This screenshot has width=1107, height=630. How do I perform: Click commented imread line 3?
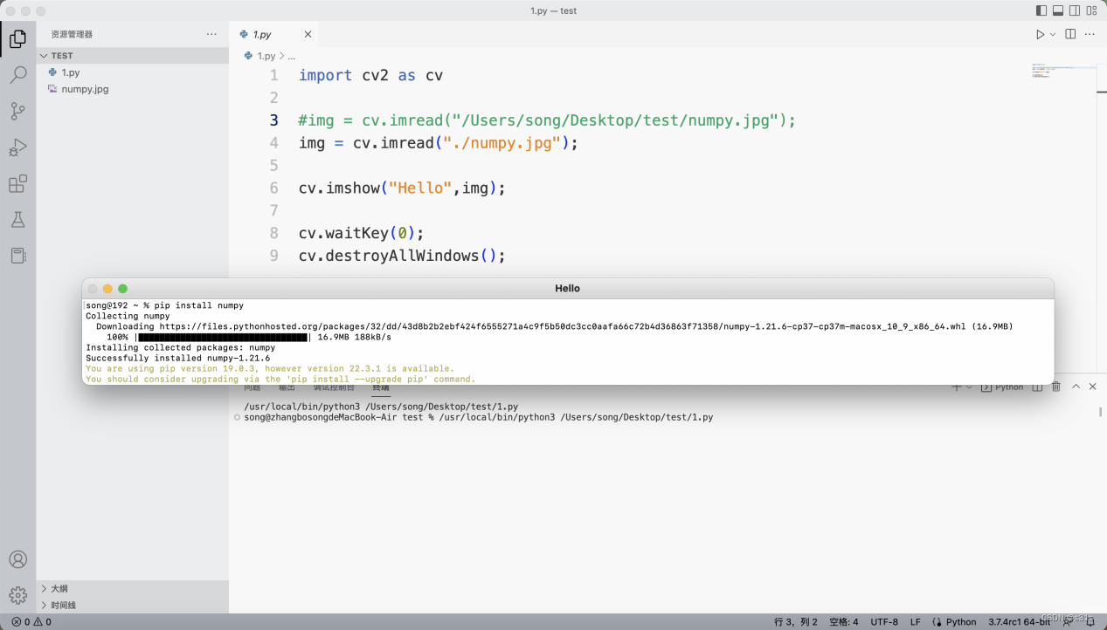point(547,120)
